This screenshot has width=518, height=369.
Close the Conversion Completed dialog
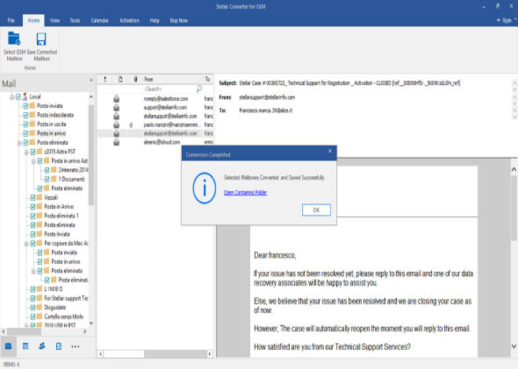pos(330,151)
